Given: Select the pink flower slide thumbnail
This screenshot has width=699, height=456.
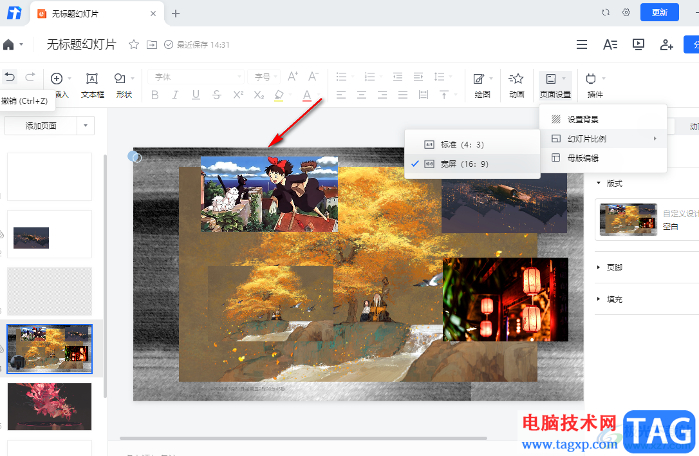Looking at the screenshot, I should pos(50,406).
